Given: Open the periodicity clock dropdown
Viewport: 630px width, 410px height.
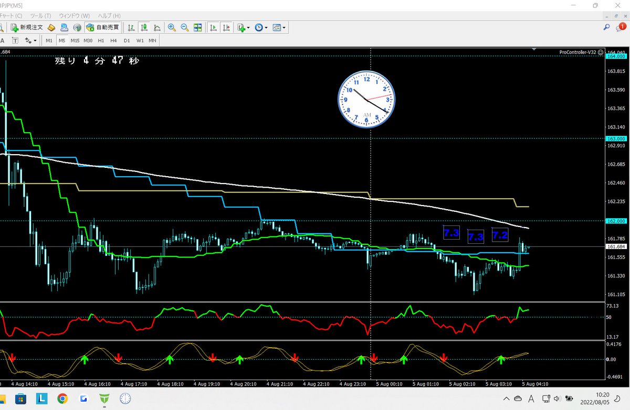Looking at the screenshot, I should pos(261,27).
